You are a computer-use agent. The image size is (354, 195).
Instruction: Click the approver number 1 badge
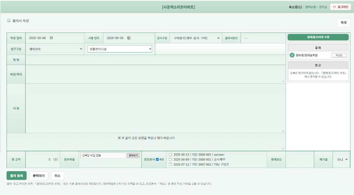[x=292, y=55]
